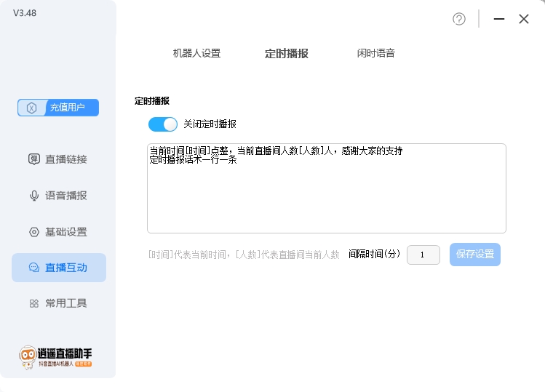
Task: Toggle the 关闭定时播报 switch
Action: point(163,124)
